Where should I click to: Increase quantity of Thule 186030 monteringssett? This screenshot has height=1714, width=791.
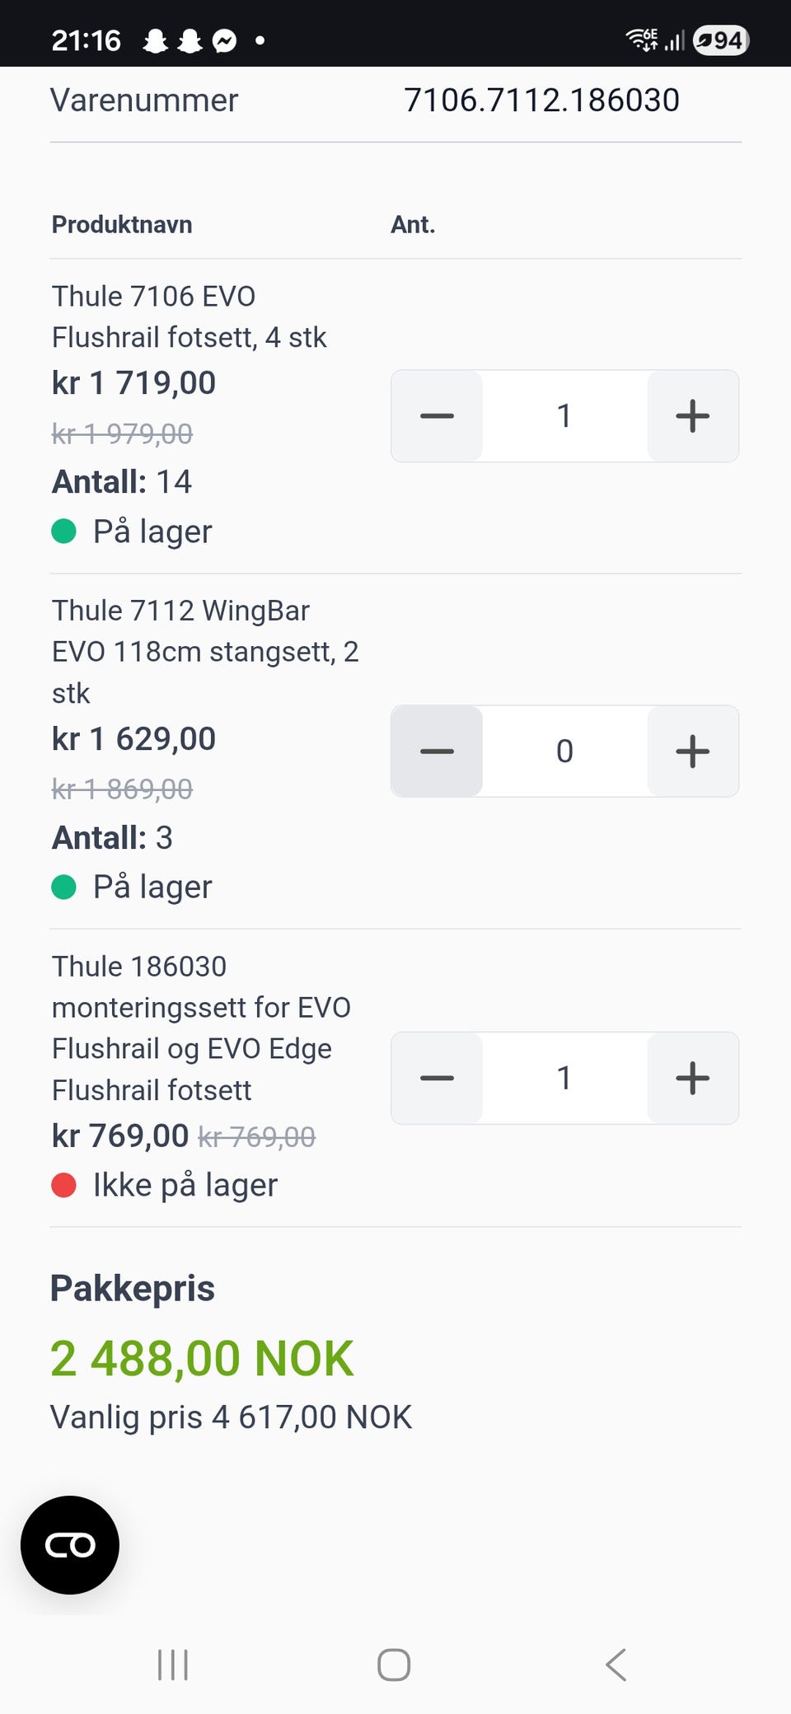tap(692, 1078)
